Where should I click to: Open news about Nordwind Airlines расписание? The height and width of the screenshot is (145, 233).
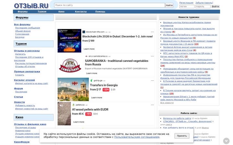point(186,49)
